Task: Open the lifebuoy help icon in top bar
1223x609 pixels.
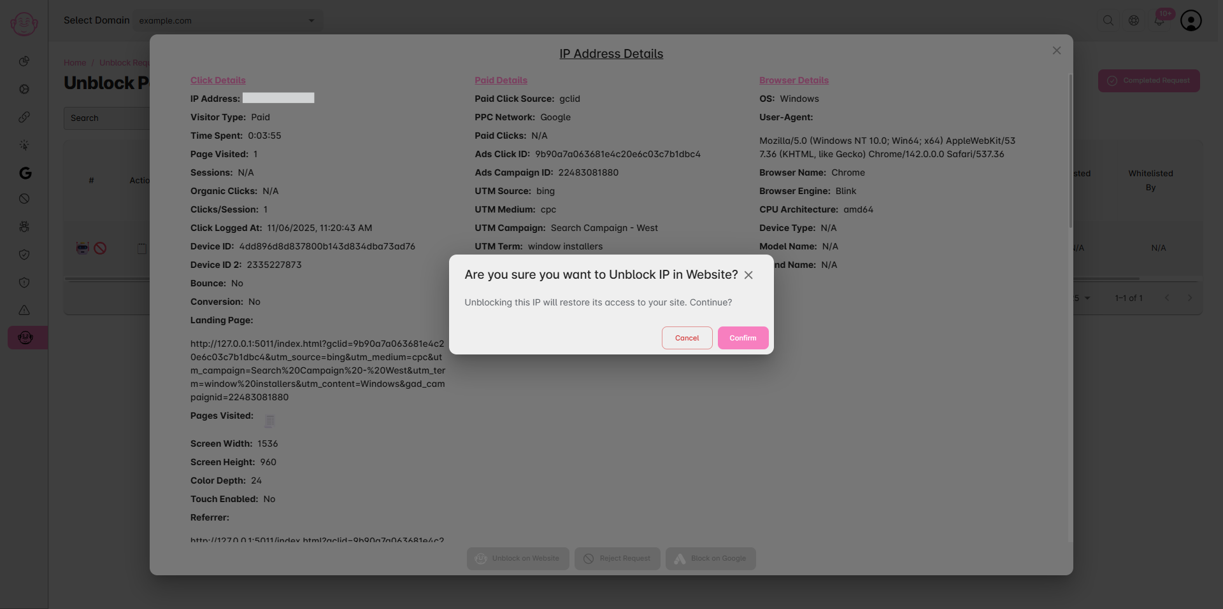Action: (1134, 20)
